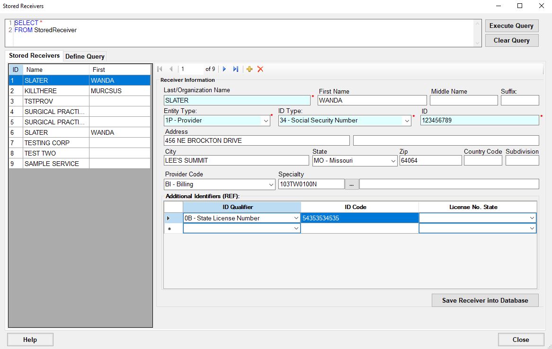Open Help
This screenshot has width=552, height=349.
(30, 340)
